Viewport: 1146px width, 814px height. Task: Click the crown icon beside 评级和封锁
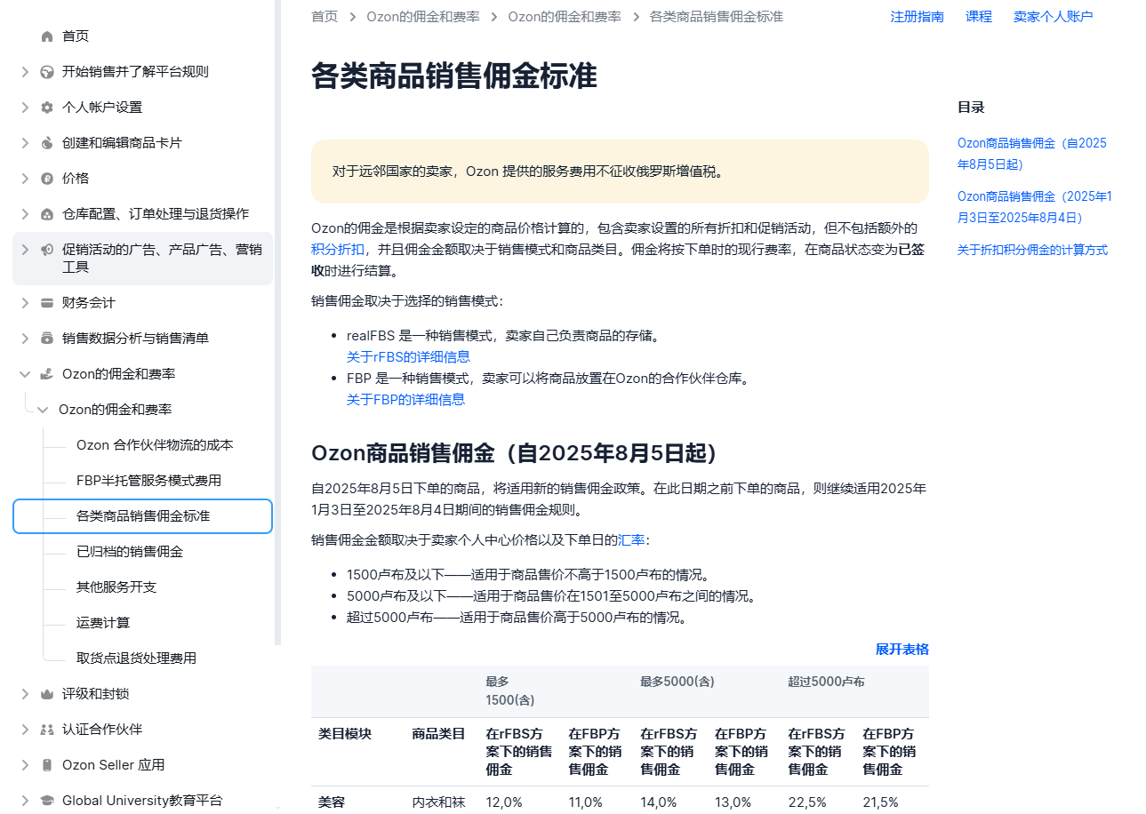47,694
